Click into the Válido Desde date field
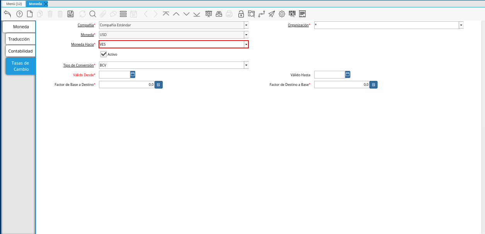Screen dimensions: 485x234 pos(114,75)
